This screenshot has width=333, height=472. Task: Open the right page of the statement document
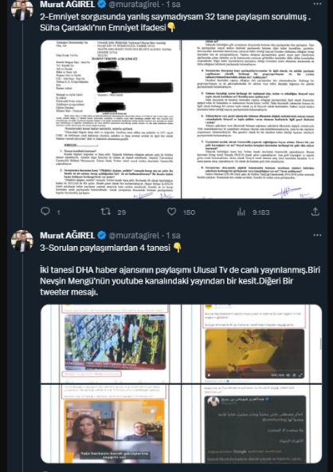pos(252,119)
